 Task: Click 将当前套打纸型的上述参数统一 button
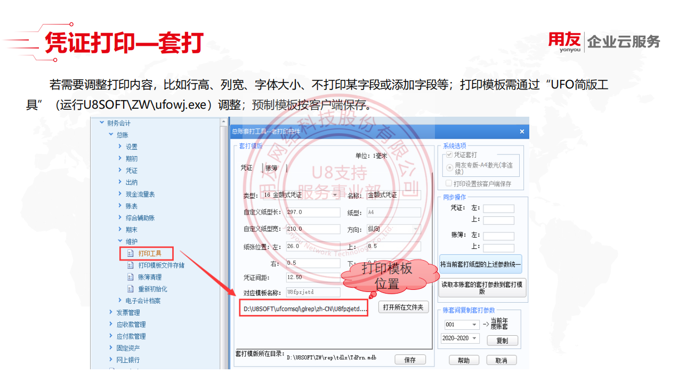[481, 264]
